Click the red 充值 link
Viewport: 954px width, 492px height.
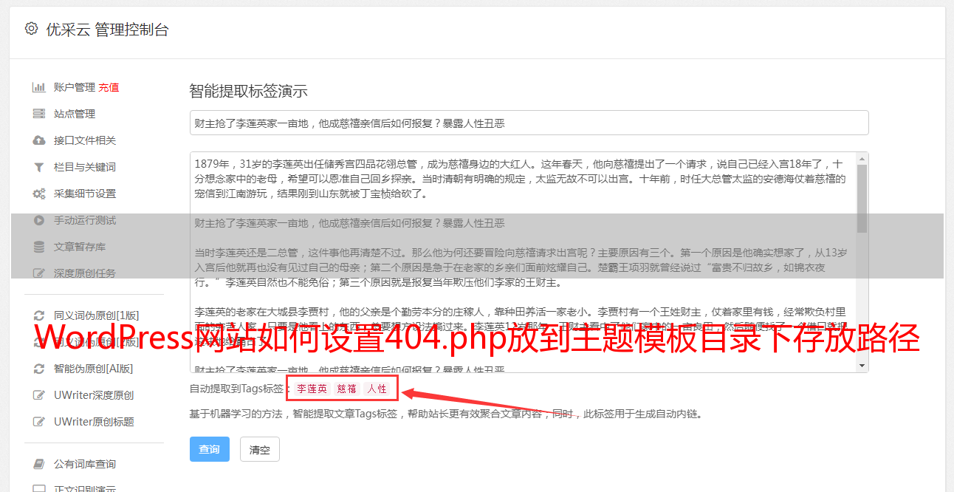click(109, 87)
